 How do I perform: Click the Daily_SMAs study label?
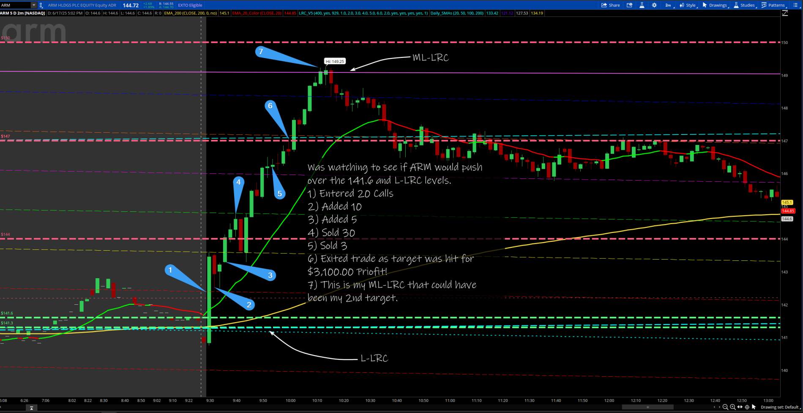[x=457, y=13]
